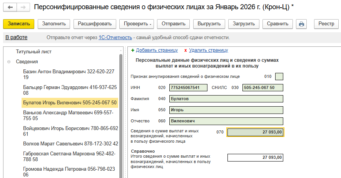Click the ИНН field 775245067541
Screen dimensions: 341x178
pyautogui.click(x=188, y=87)
